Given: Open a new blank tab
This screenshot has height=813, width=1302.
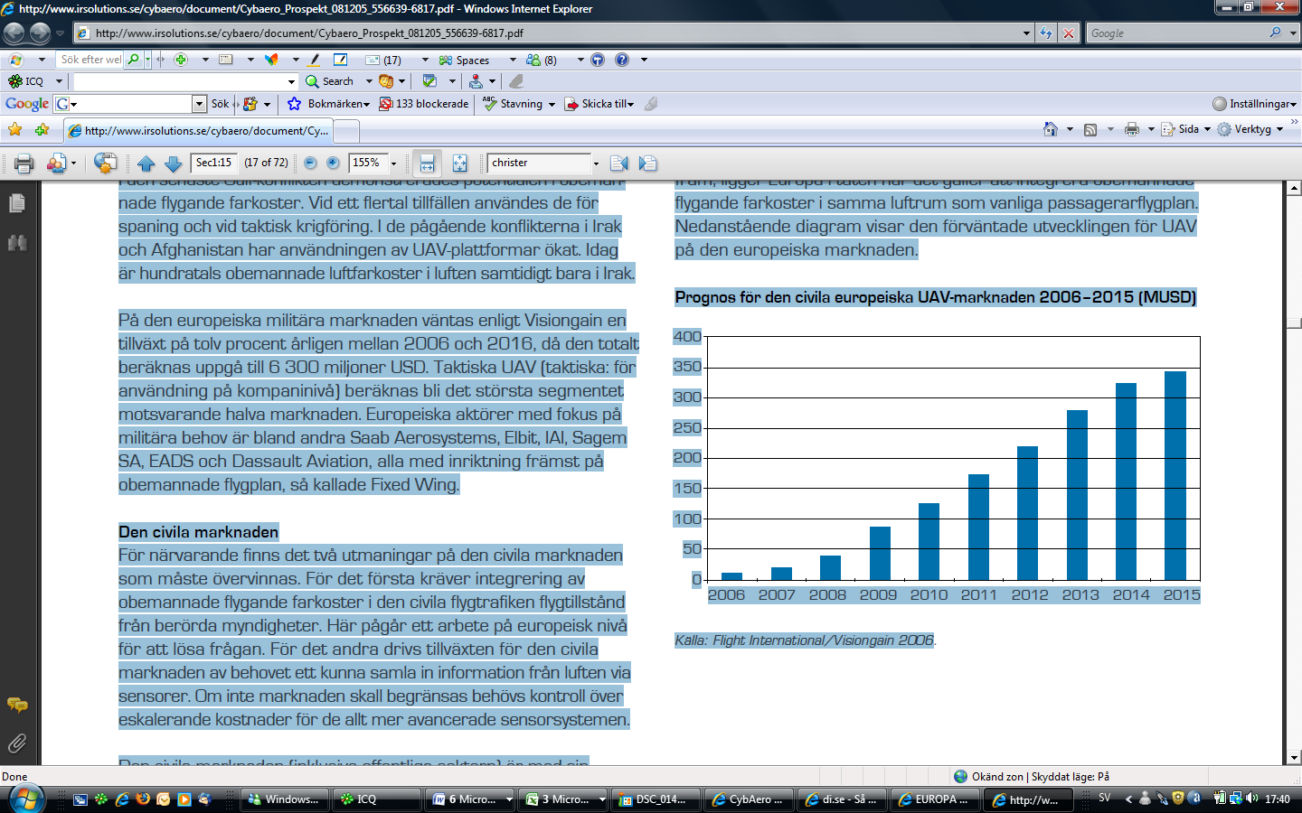Looking at the screenshot, I should tap(346, 132).
